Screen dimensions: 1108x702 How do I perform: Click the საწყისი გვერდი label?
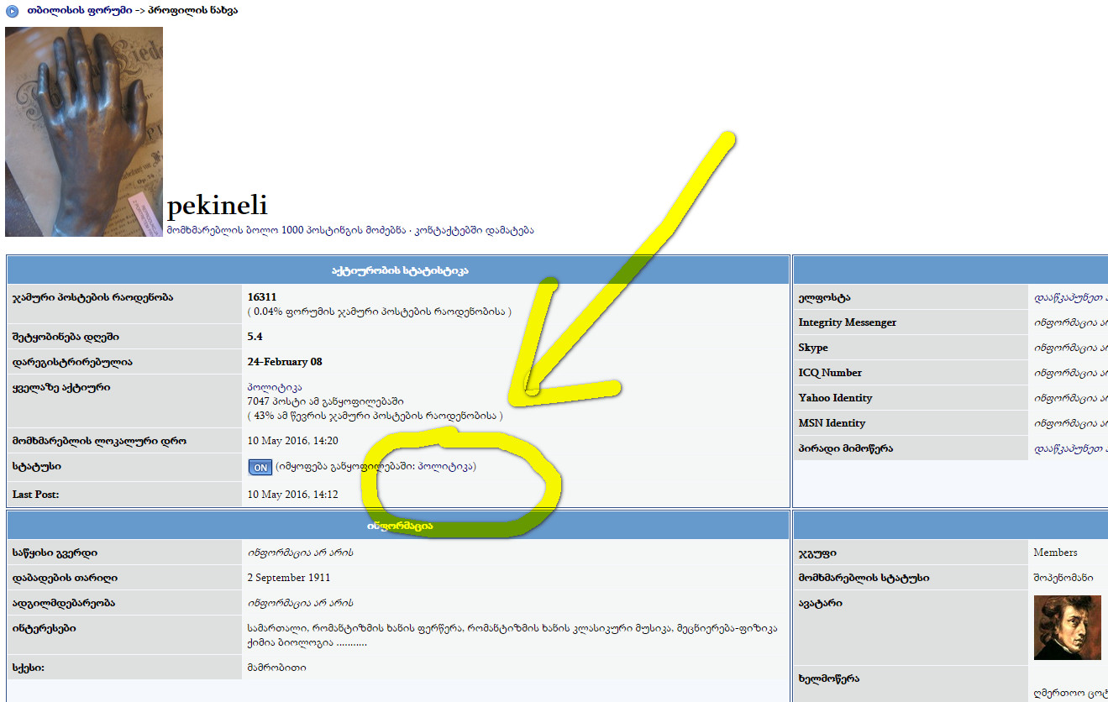tap(55, 553)
